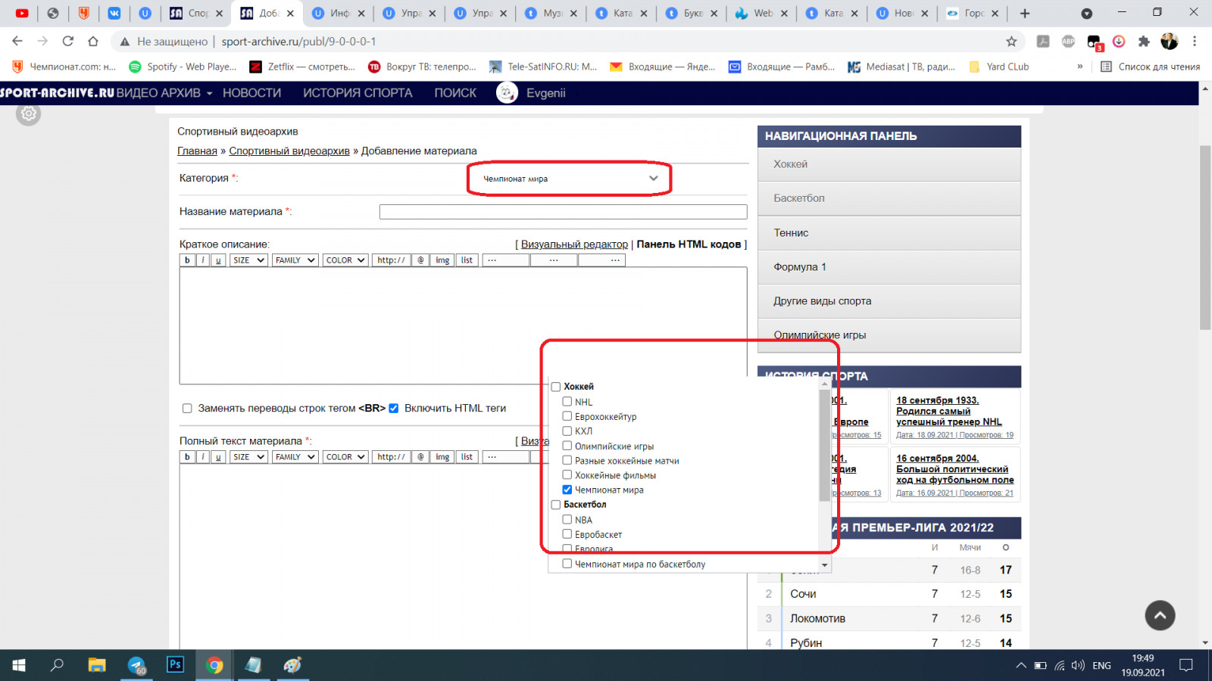Uncheck the Чемпионат мира checkbox
The image size is (1212, 681).
[x=567, y=490]
